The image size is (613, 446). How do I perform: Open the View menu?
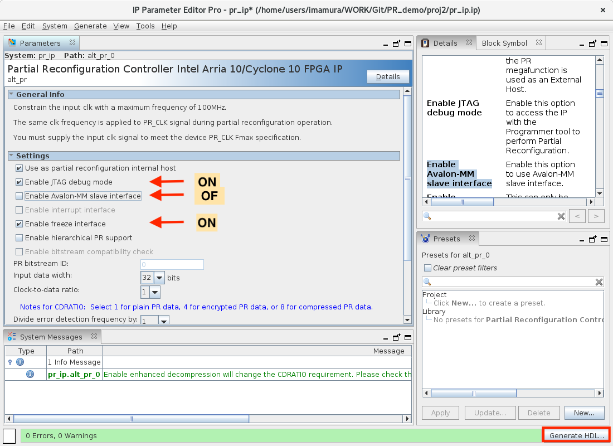coord(121,26)
